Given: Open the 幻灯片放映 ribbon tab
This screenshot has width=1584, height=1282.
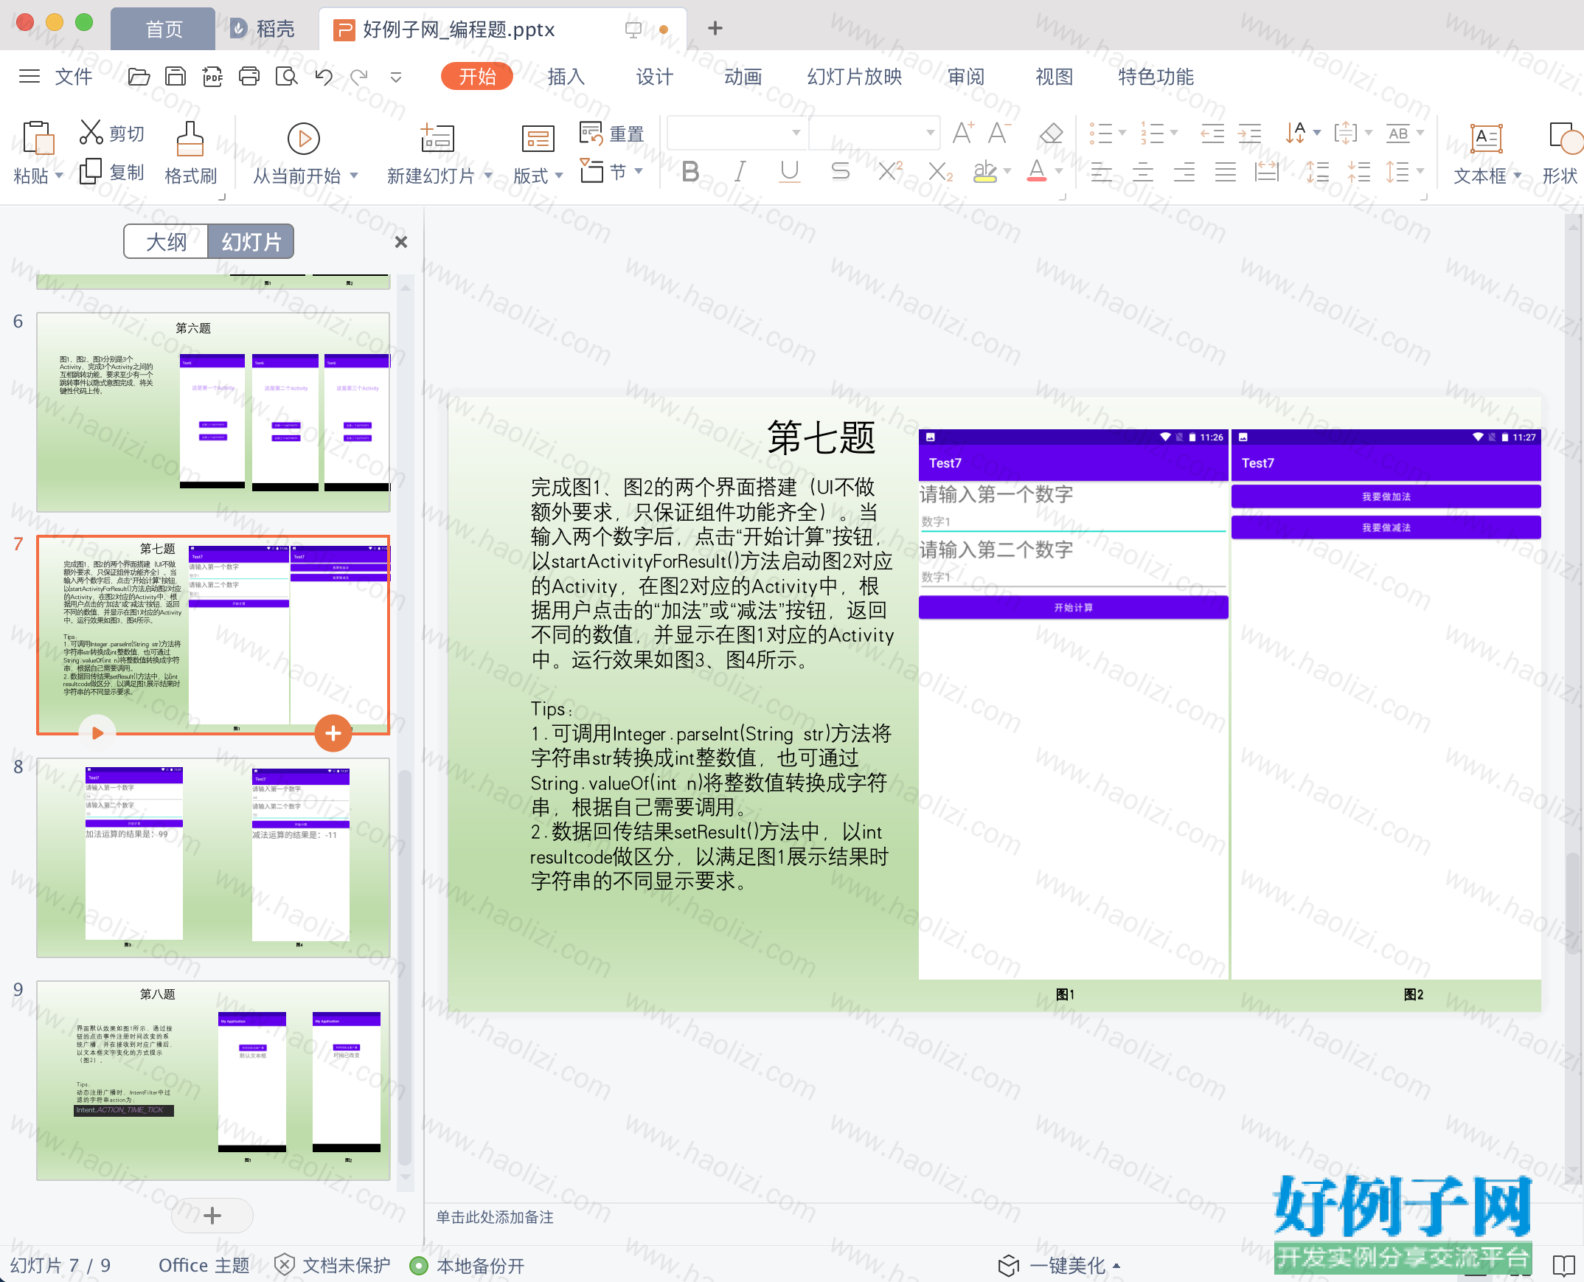Looking at the screenshot, I should coord(854,76).
